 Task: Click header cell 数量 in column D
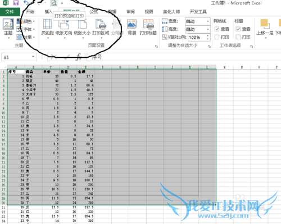click(68, 72)
